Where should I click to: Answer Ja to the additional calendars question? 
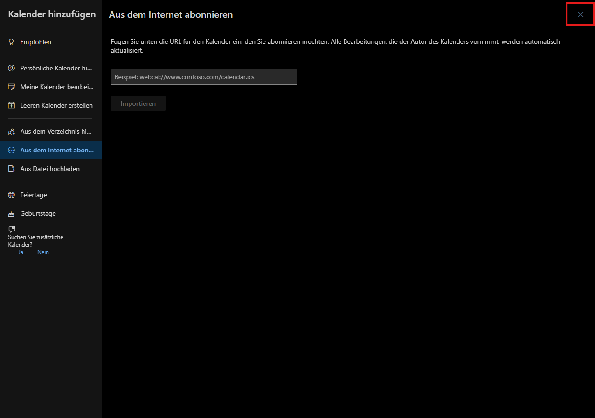click(21, 252)
